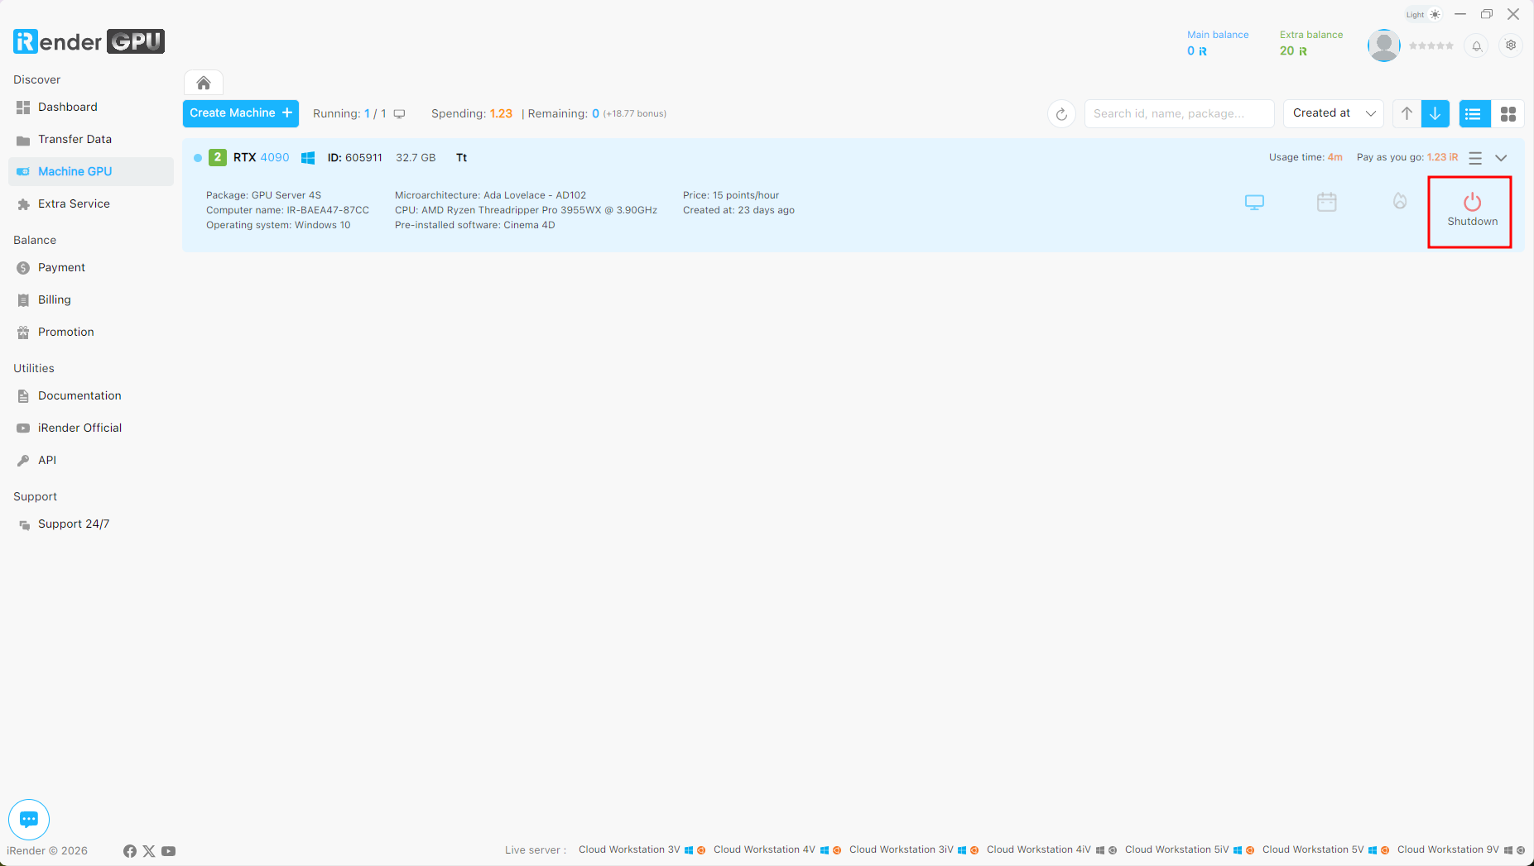
Task: Click the Package: GPU Server 4S text
Action: coord(263,196)
